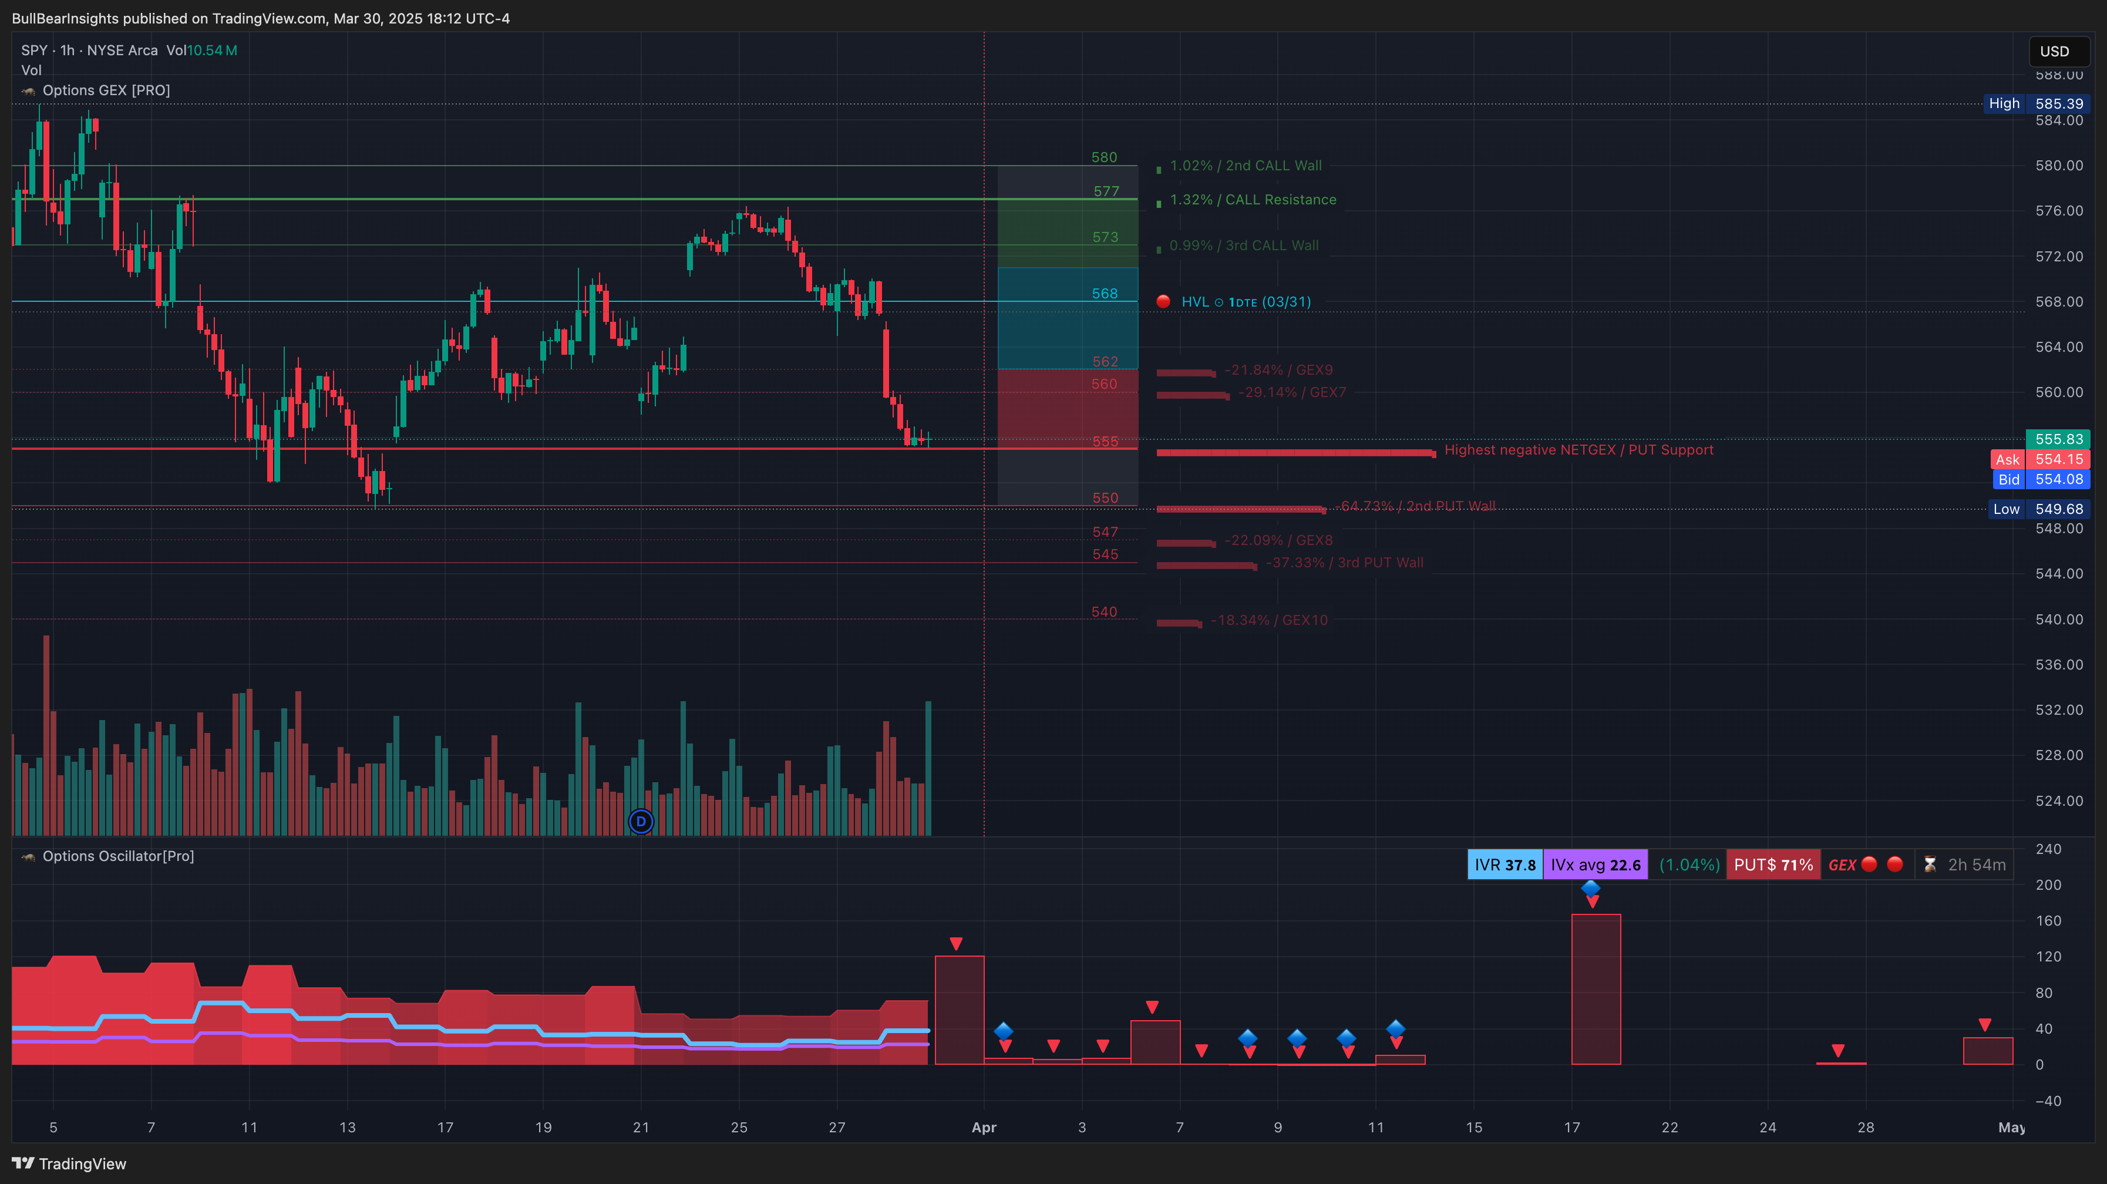Click the 555.83 current price tag
This screenshot has height=1184, width=2107.
coord(2058,439)
